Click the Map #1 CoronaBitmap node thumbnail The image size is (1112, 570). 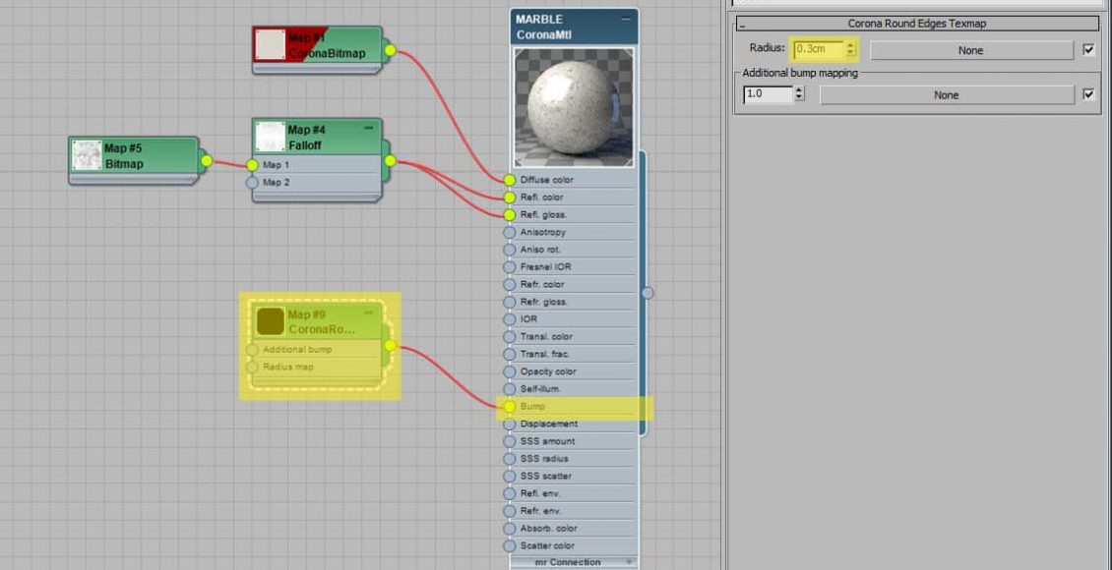[270, 45]
